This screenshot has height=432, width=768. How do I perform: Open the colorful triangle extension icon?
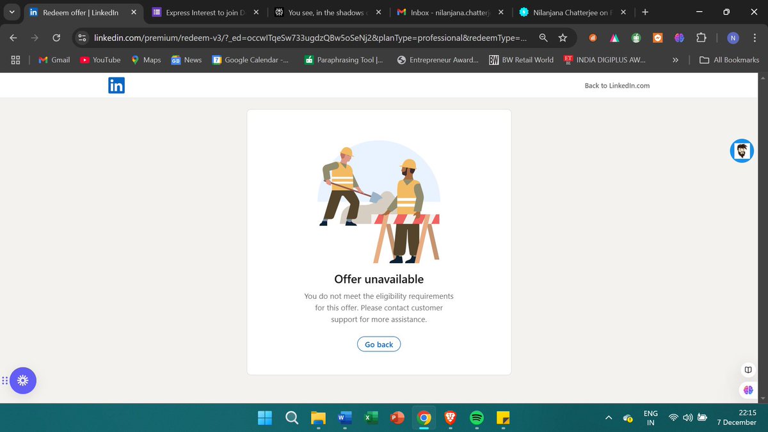tap(614, 38)
